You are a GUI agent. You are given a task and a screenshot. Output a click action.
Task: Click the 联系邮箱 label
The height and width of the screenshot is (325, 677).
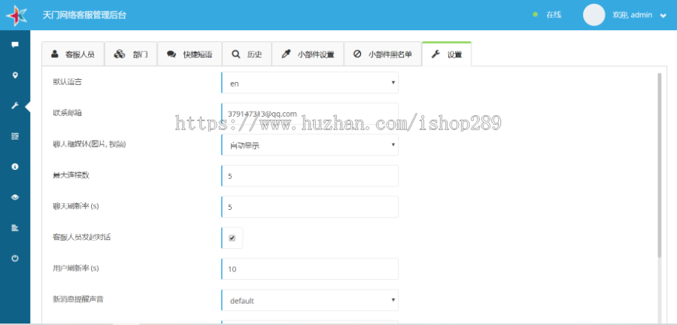pyautogui.click(x=68, y=113)
